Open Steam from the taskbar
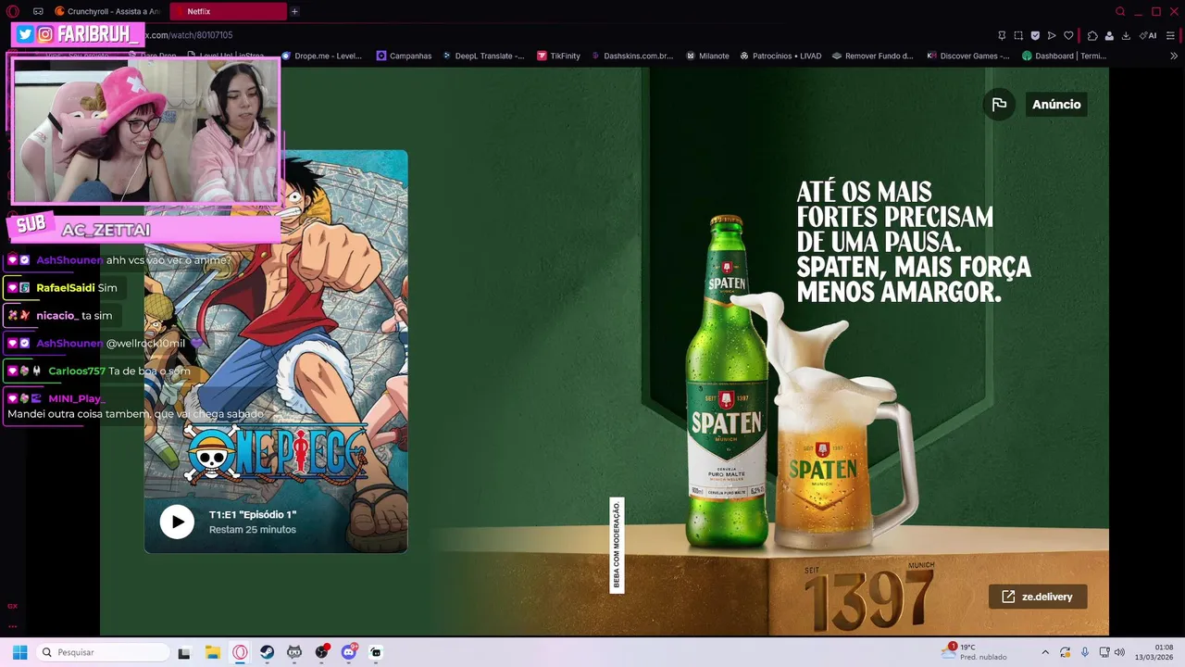This screenshot has width=1185, height=667. tap(267, 652)
